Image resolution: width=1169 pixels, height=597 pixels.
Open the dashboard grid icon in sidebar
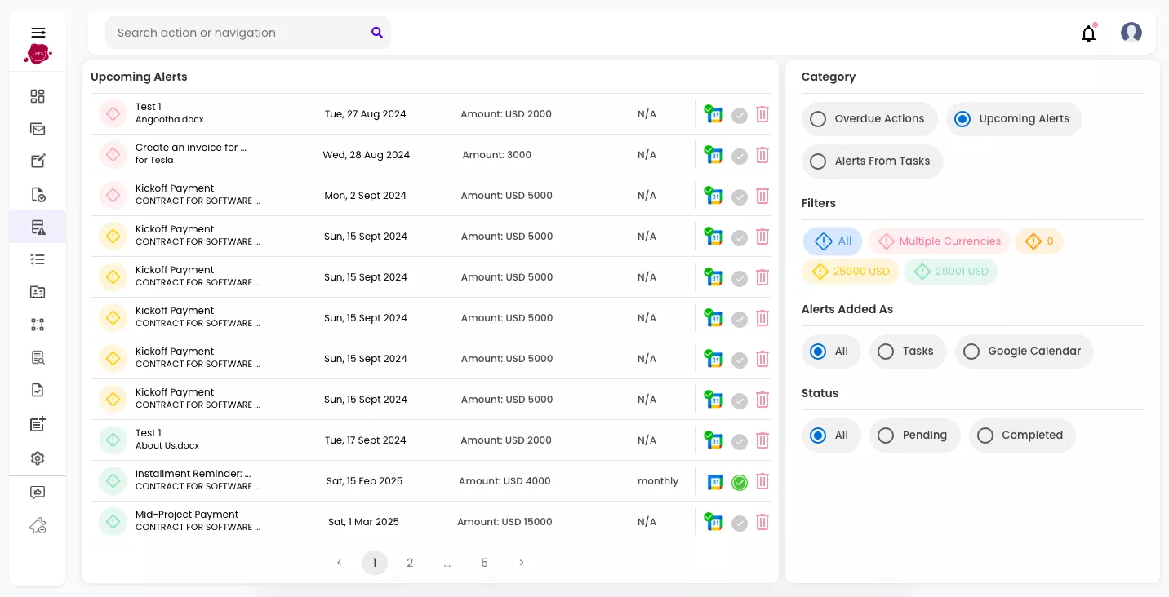tap(38, 96)
